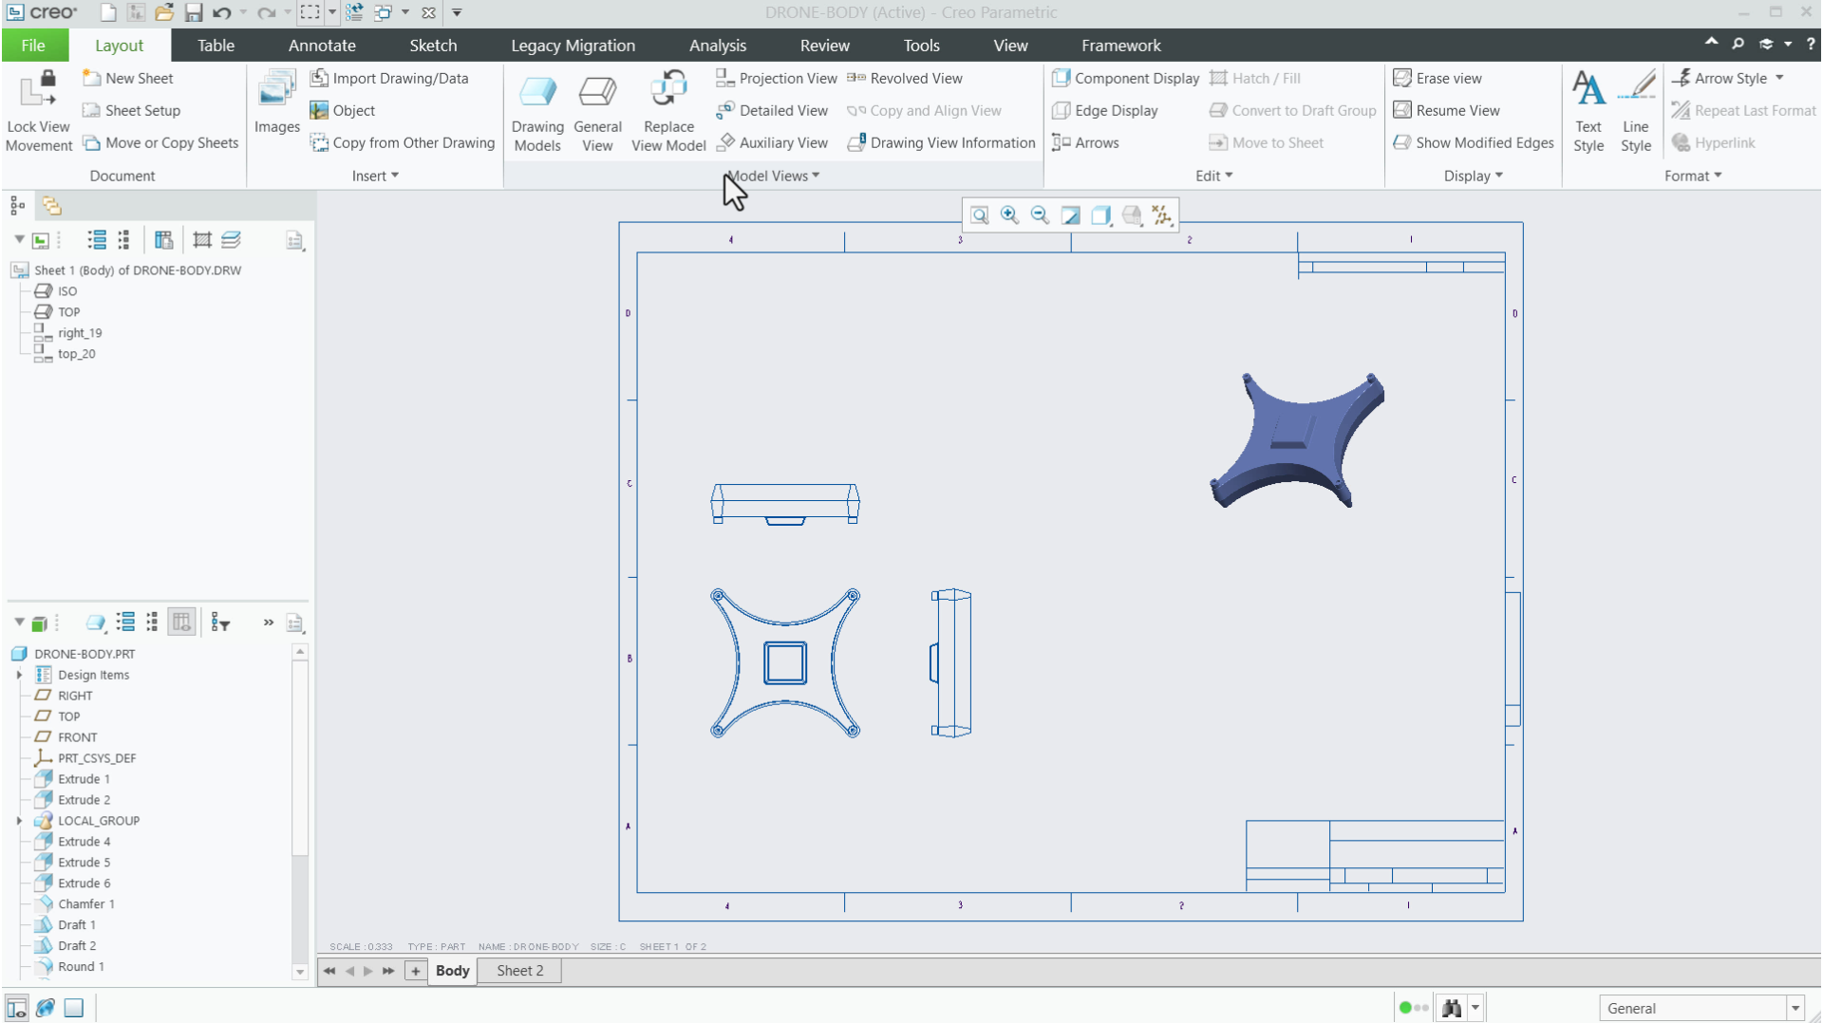Click the Save icon in the quick access toolbar
1823x1023 pixels.
(x=196, y=12)
